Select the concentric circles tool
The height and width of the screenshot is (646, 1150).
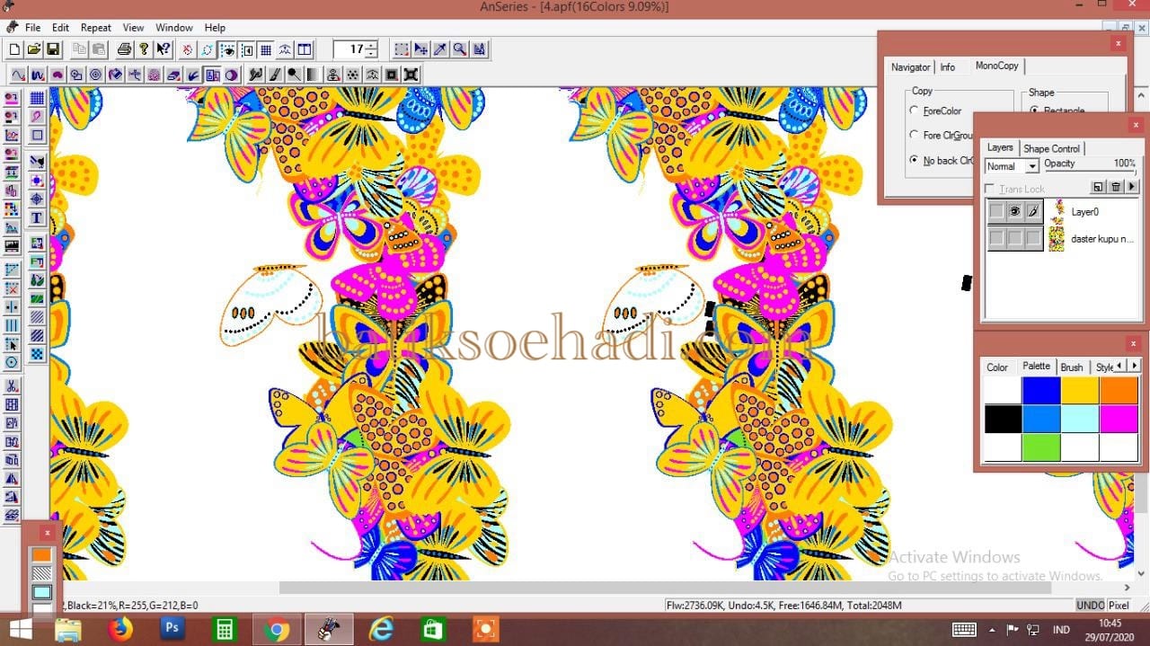pyautogui.click(x=96, y=75)
